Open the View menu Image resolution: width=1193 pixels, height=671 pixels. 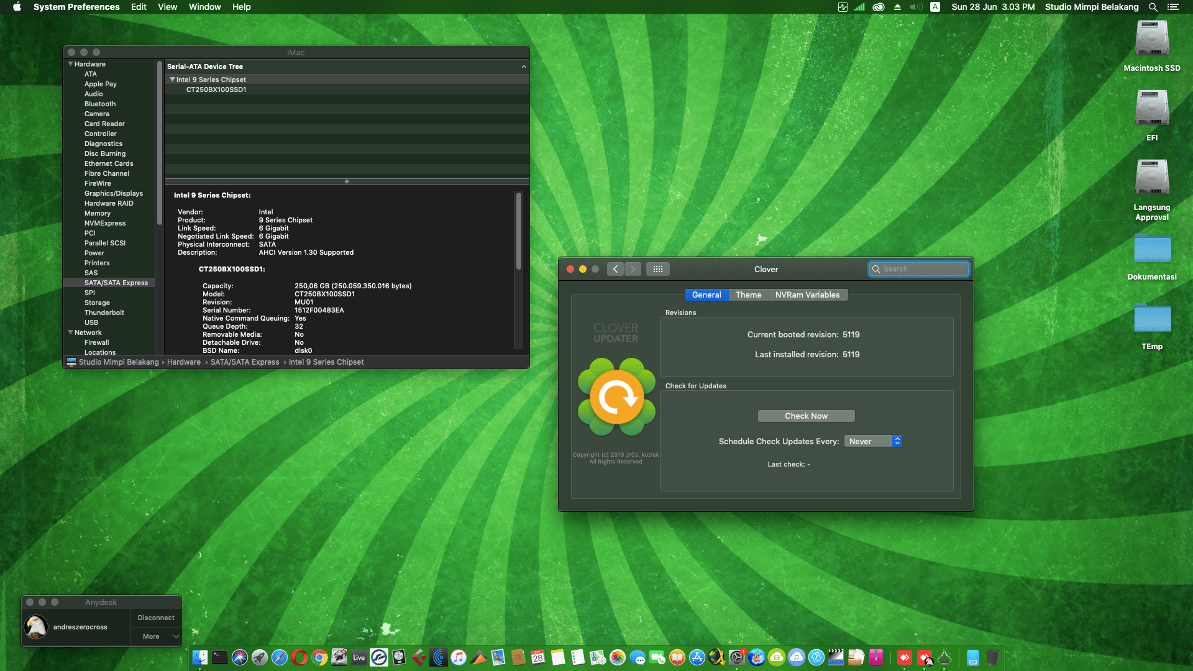coord(168,7)
